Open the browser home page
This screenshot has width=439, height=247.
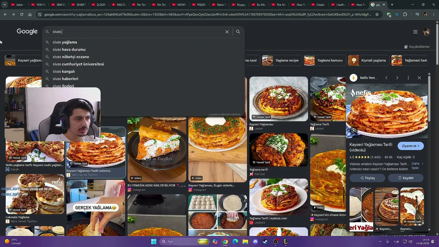[x=30, y=14]
